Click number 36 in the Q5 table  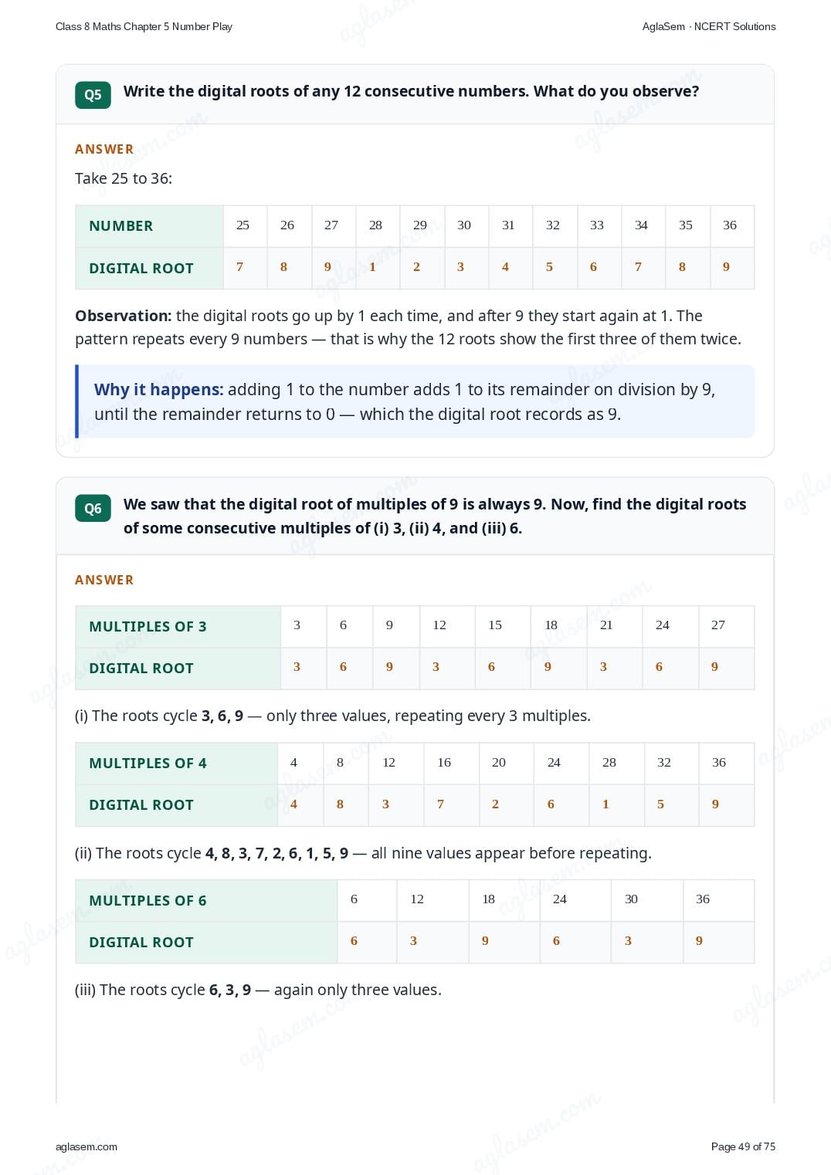(730, 225)
